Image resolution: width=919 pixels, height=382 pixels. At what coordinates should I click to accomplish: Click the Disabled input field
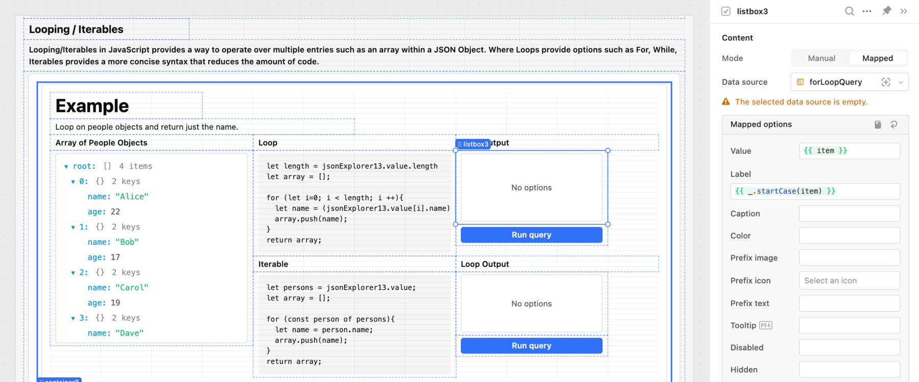850,347
